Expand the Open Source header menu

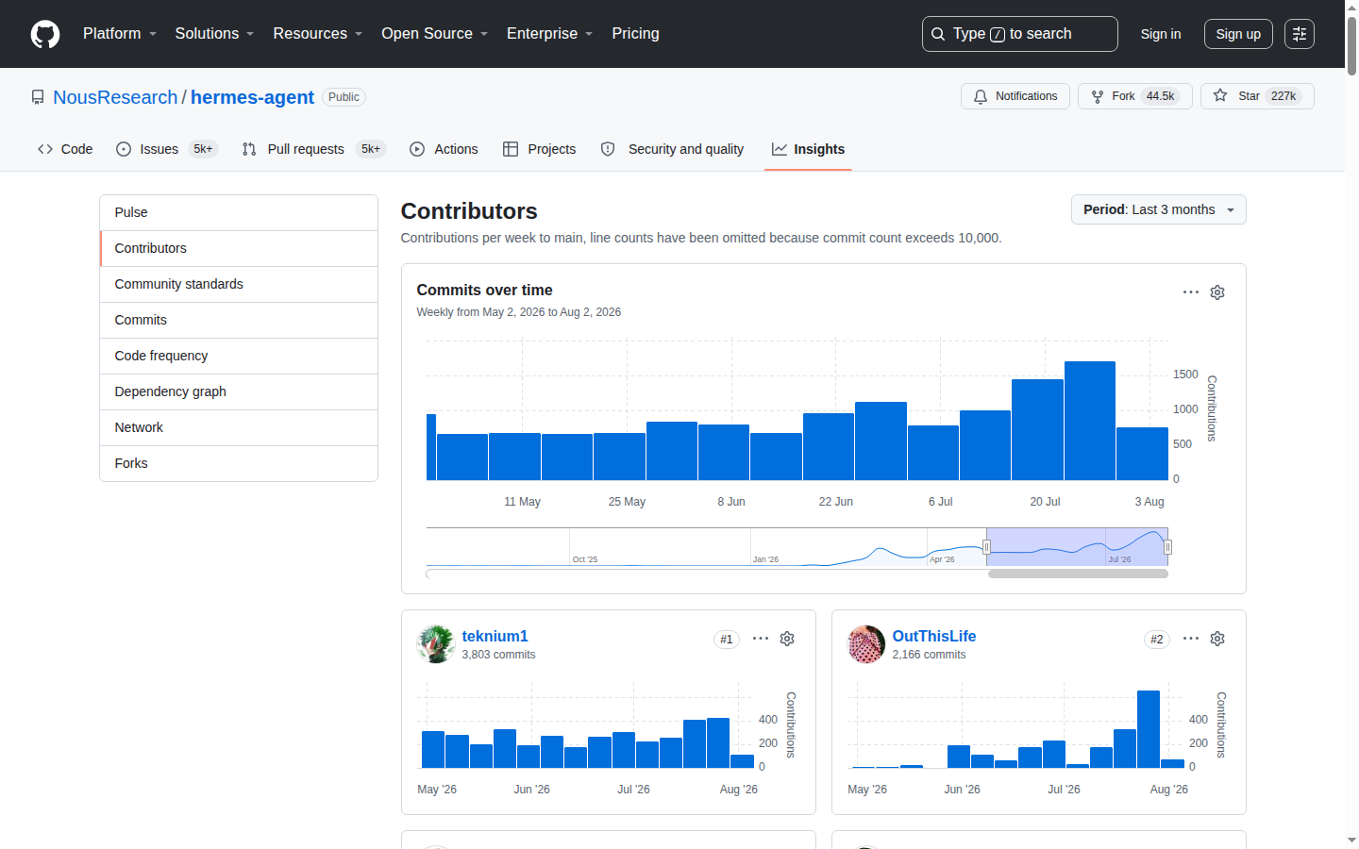(435, 34)
